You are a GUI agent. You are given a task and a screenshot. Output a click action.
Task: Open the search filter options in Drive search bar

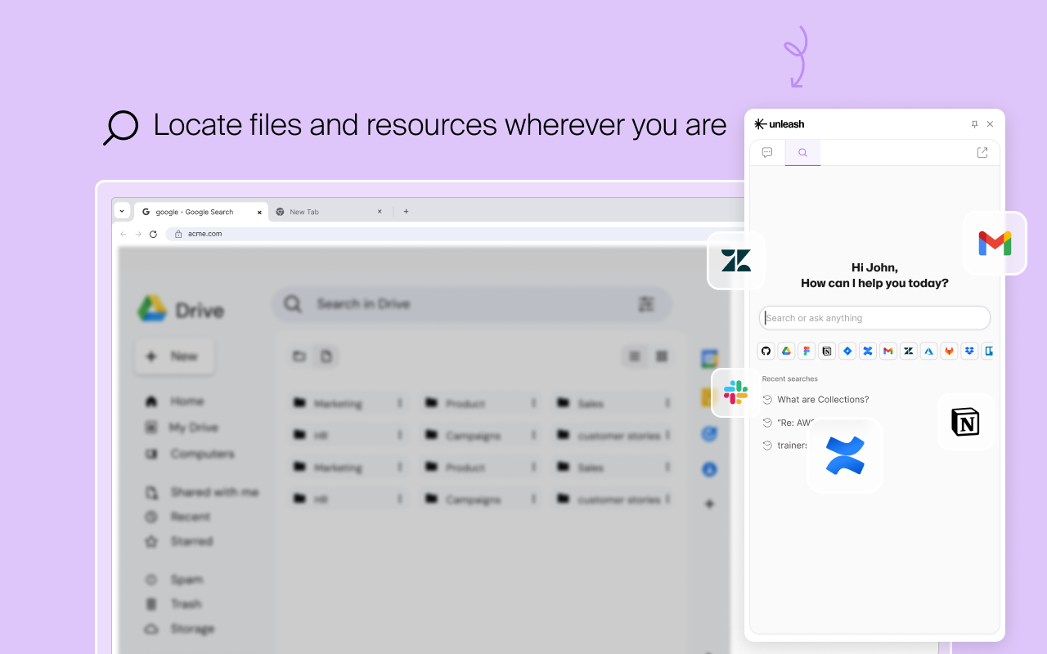pyautogui.click(x=646, y=303)
